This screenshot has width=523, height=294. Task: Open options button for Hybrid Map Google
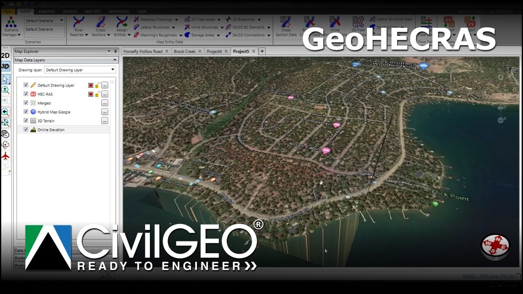tap(105, 112)
